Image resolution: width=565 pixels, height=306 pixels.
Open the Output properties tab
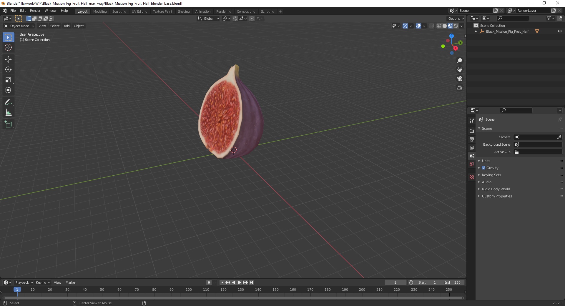pyautogui.click(x=472, y=139)
